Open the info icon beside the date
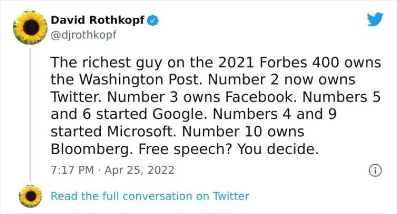Viewport: 397px width, 214px height. 376,170
